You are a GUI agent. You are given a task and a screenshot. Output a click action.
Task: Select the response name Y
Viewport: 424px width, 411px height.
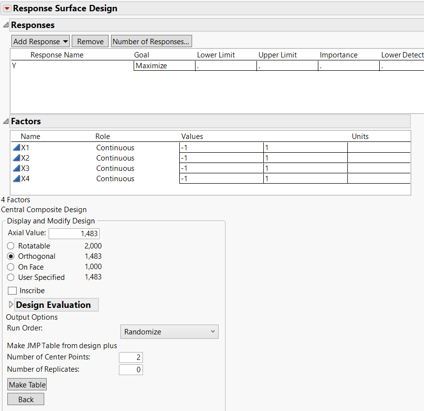pyautogui.click(x=14, y=66)
